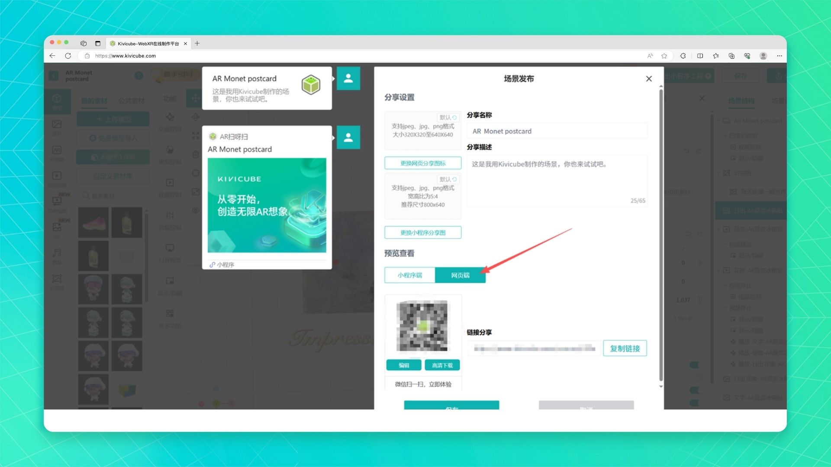Click the 复制链接 button

625,349
